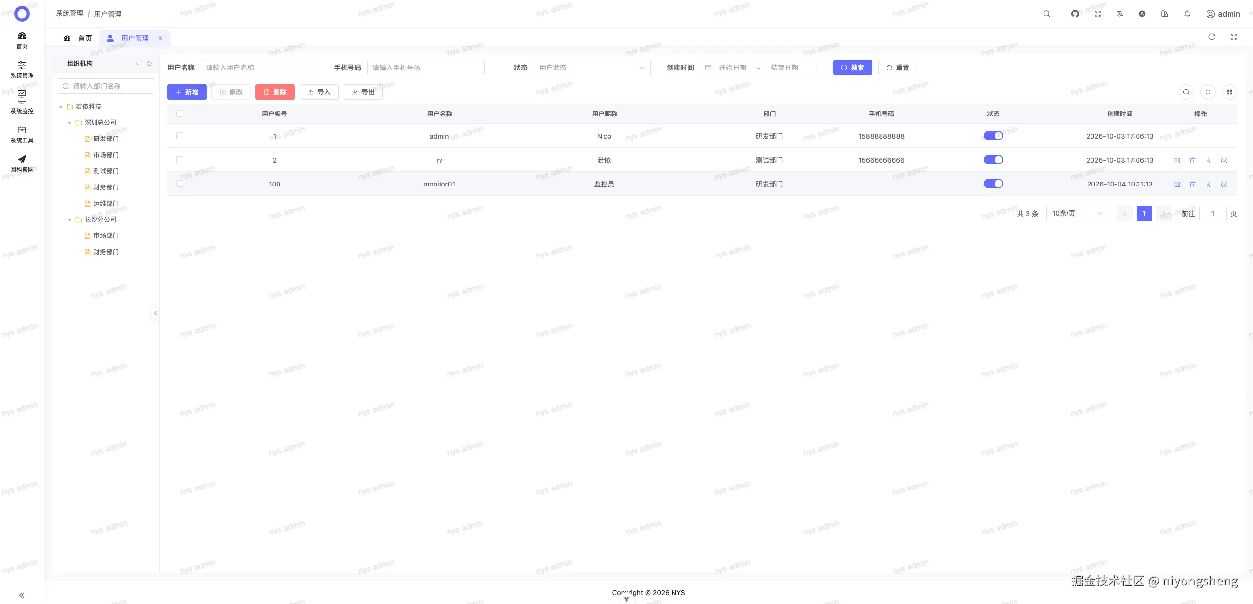Click the sidebar 系统工具 icon
1253x604 pixels.
coord(22,130)
